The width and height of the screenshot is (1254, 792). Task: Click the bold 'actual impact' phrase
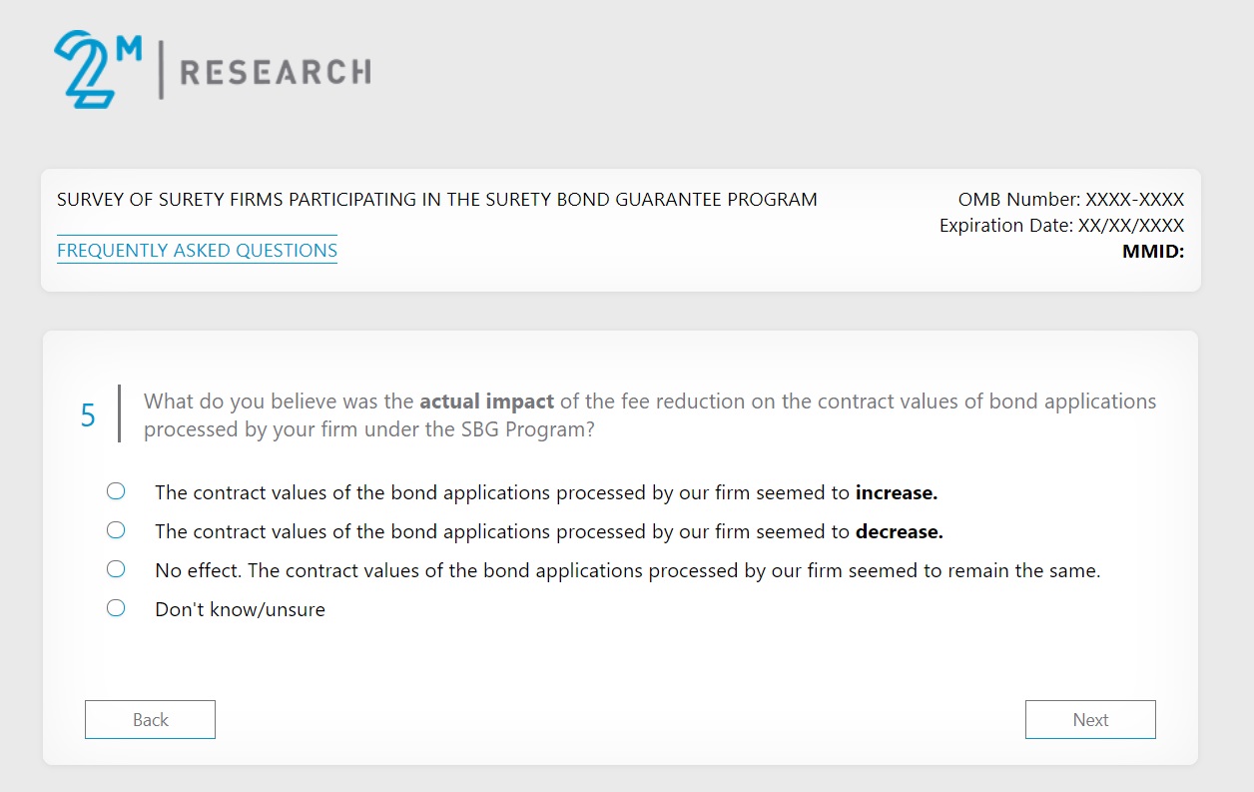(486, 401)
